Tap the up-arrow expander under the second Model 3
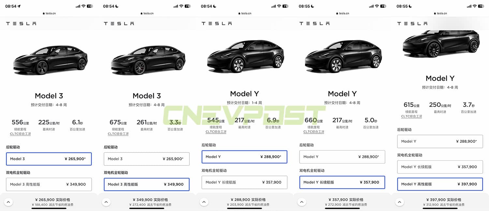This screenshot has width=489, height=211. point(106,202)
